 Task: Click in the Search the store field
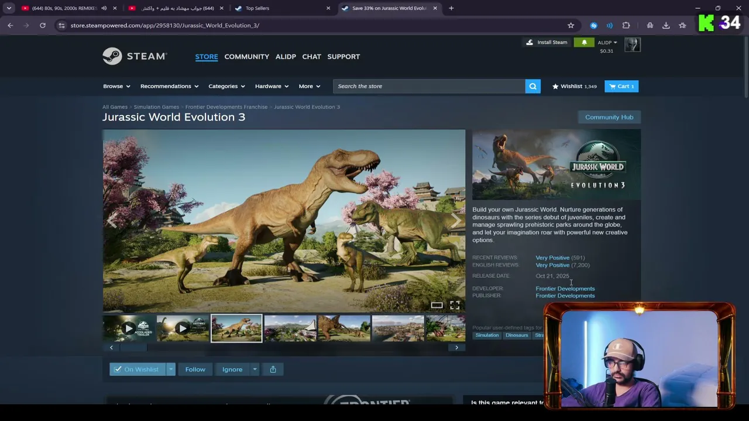tap(429, 86)
